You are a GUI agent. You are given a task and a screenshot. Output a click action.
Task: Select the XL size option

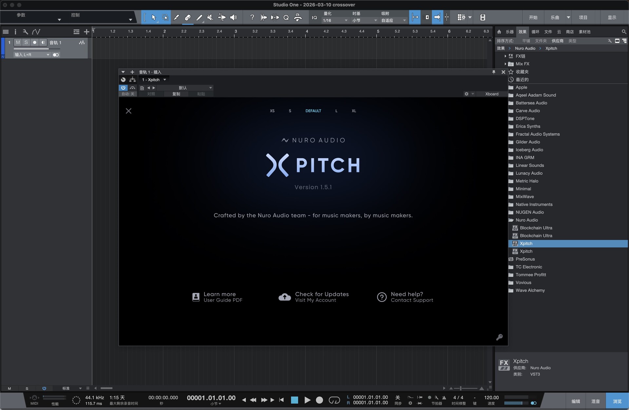pos(354,111)
